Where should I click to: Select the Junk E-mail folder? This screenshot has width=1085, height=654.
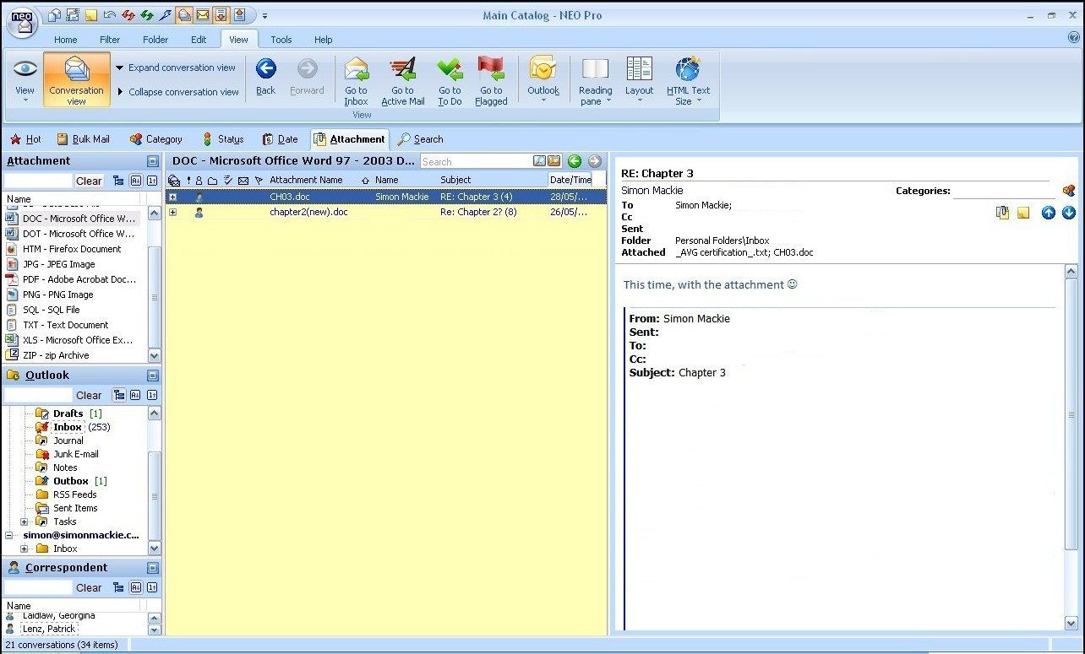click(x=68, y=454)
